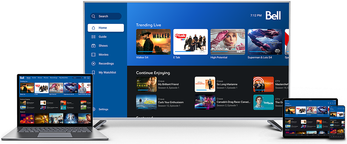Open the Recordings tab on the laptop

[x=53, y=78]
